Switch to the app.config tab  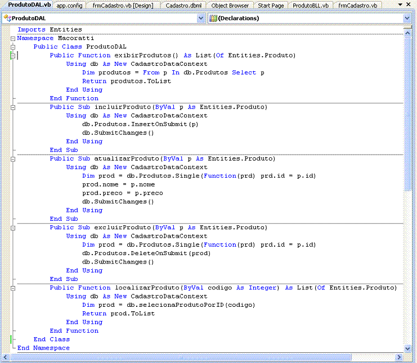[x=69, y=5]
